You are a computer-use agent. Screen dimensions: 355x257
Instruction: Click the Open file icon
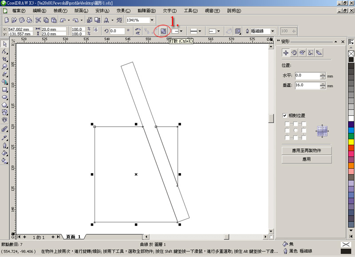(x=14, y=20)
